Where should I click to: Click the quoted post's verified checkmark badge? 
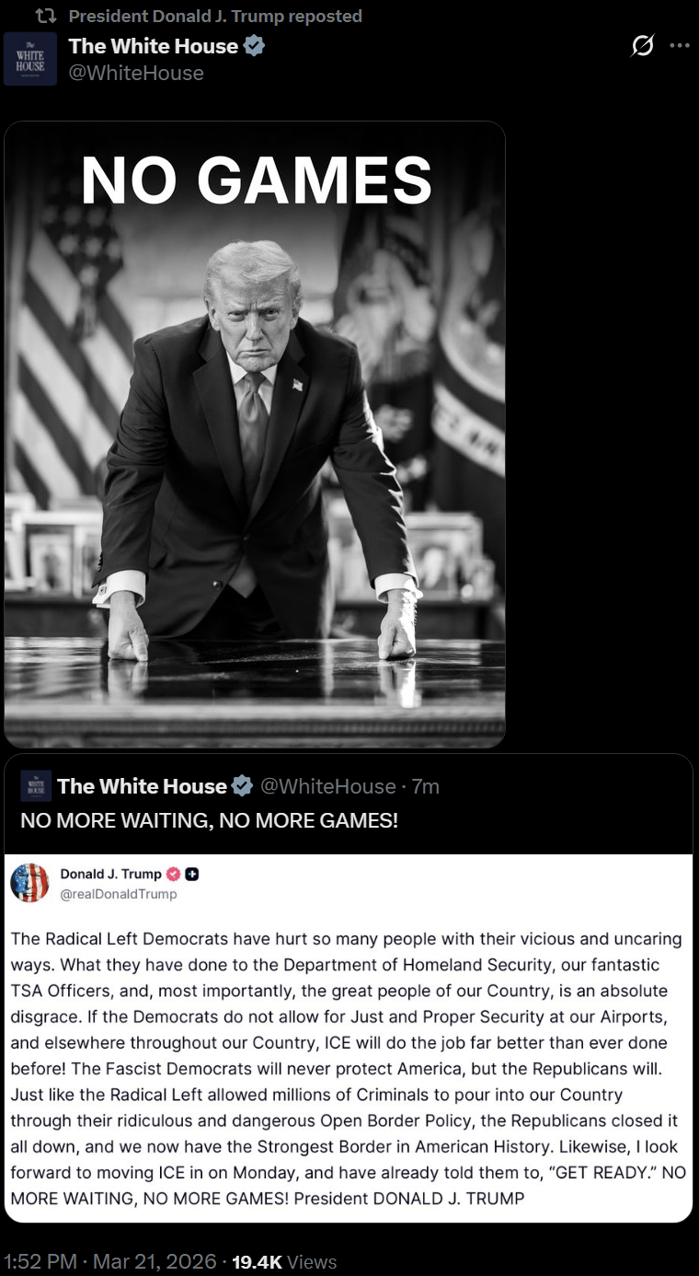[x=242, y=786]
